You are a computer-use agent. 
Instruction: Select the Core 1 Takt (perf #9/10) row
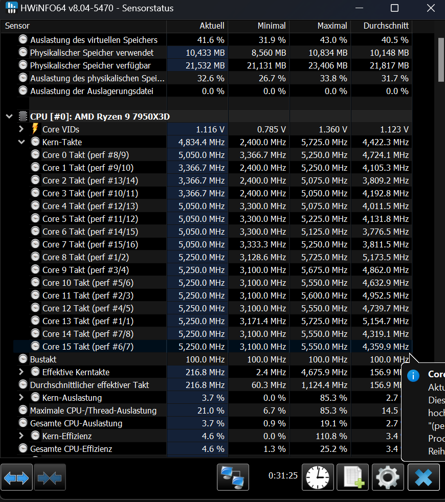(x=213, y=168)
